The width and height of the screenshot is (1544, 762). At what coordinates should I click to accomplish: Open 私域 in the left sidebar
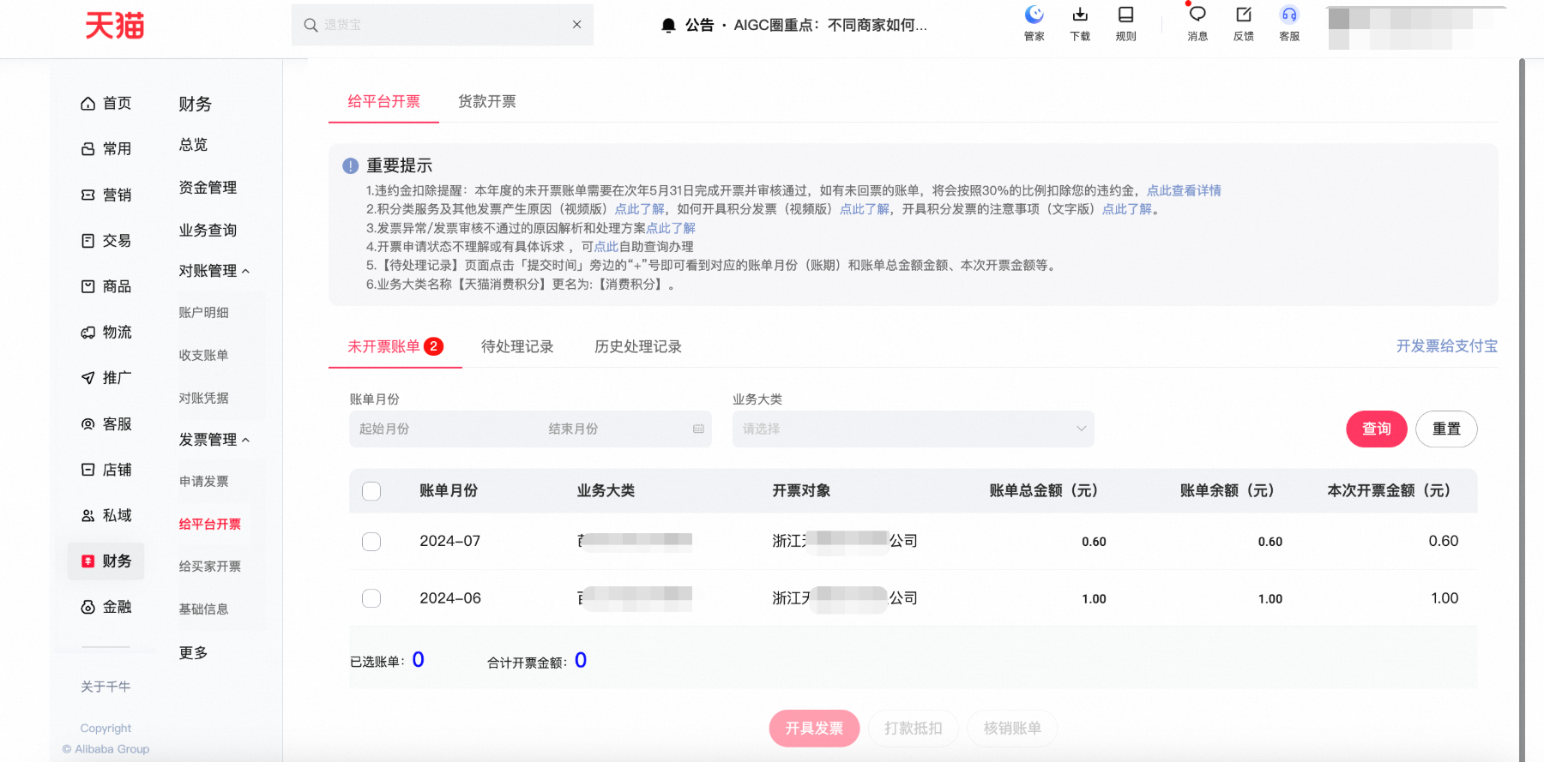point(106,515)
